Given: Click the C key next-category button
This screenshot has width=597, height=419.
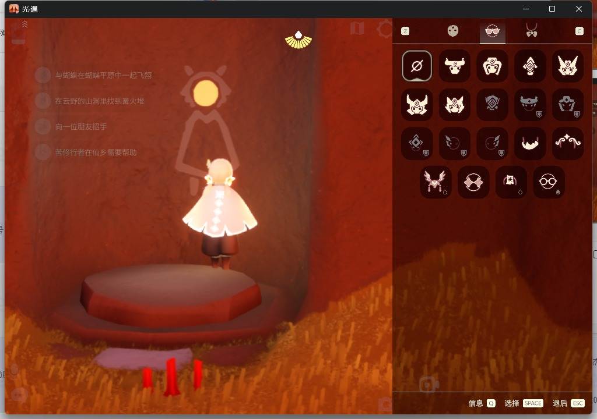Looking at the screenshot, I should point(579,31).
